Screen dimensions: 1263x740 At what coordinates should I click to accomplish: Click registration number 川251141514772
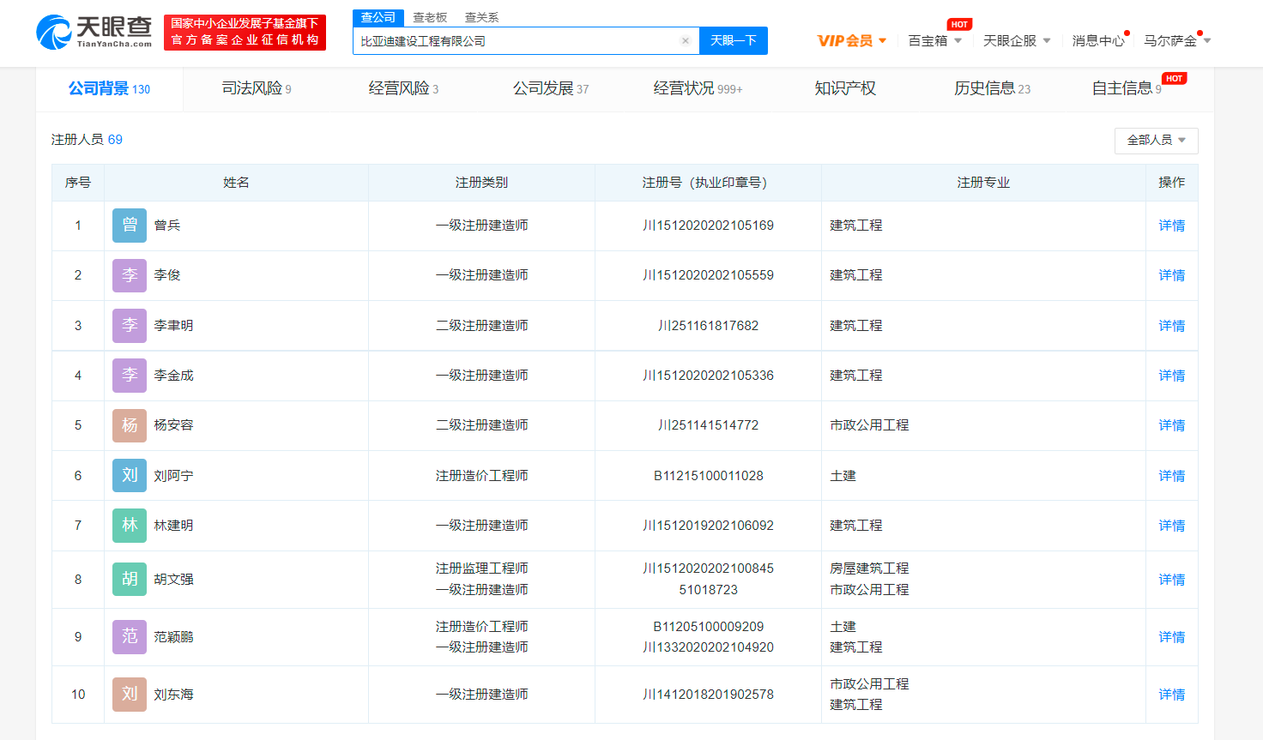coord(708,425)
